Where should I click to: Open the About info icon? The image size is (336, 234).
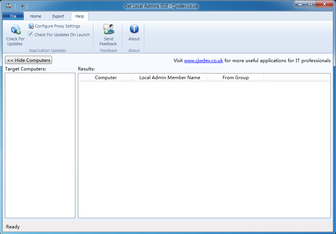click(x=134, y=29)
